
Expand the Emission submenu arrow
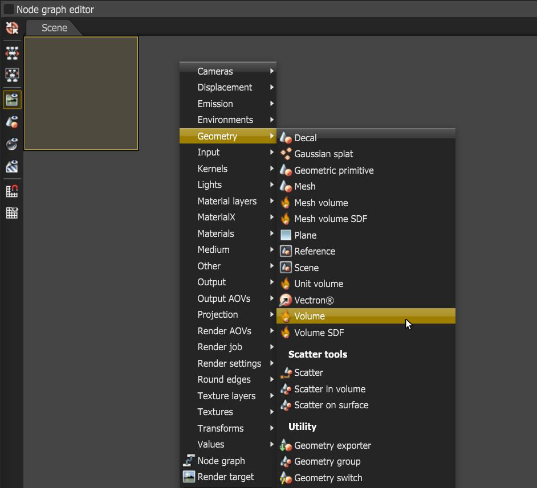click(x=271, y=104)
